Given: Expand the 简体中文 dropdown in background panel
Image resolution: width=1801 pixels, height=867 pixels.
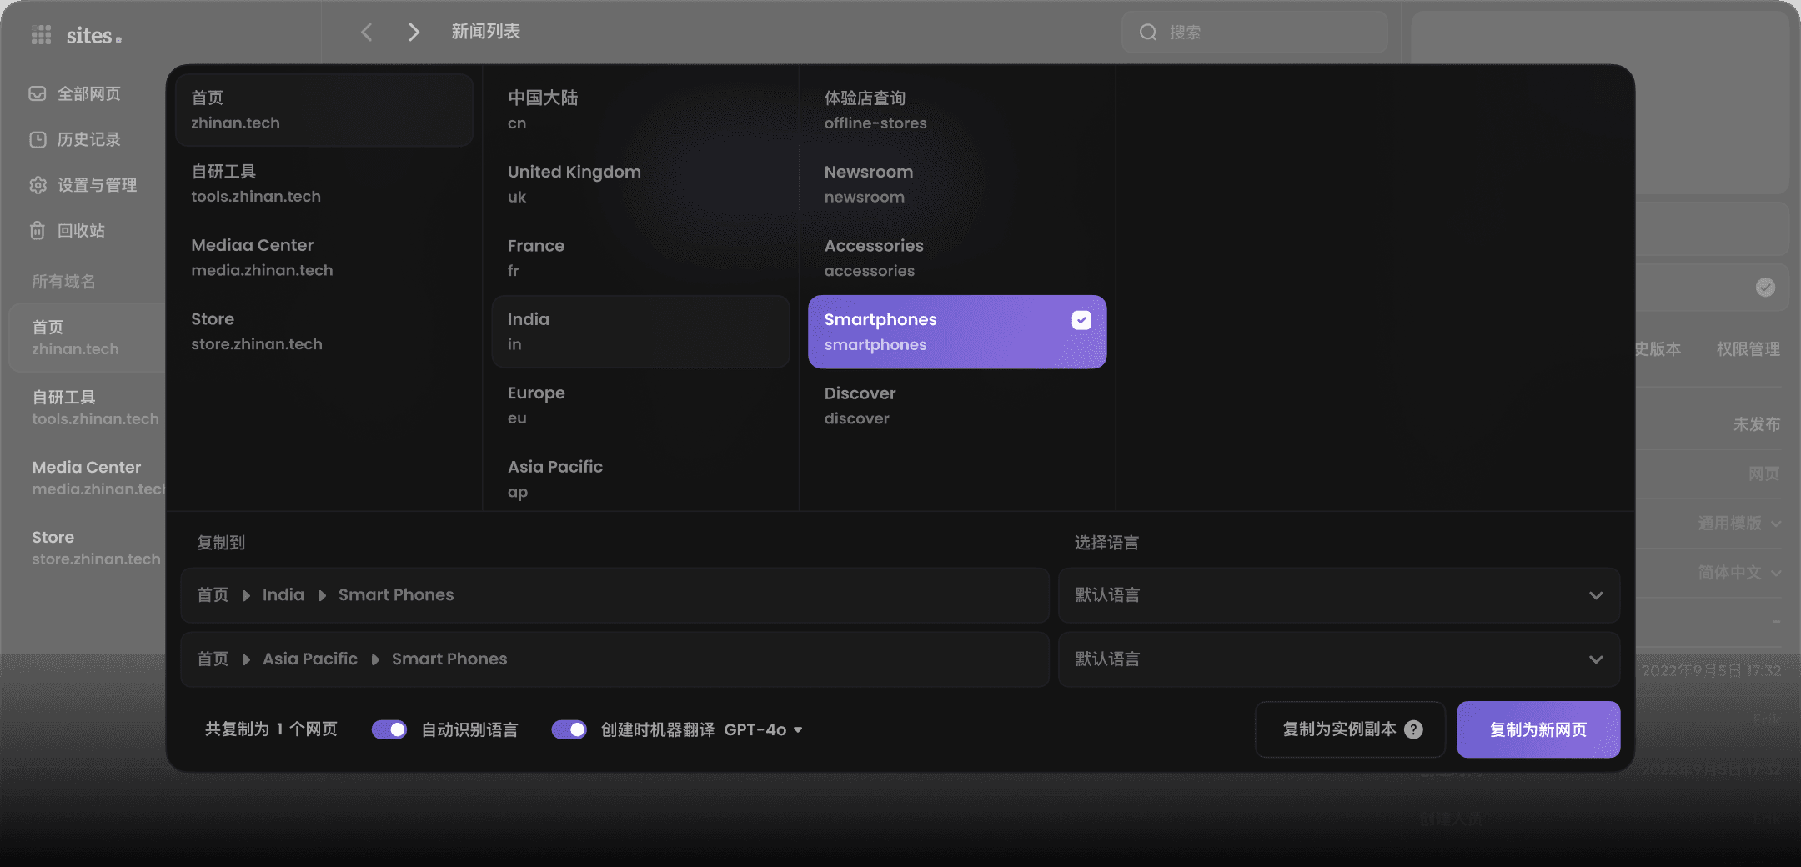Looking at the screenshot, I should coord(1739,573).
